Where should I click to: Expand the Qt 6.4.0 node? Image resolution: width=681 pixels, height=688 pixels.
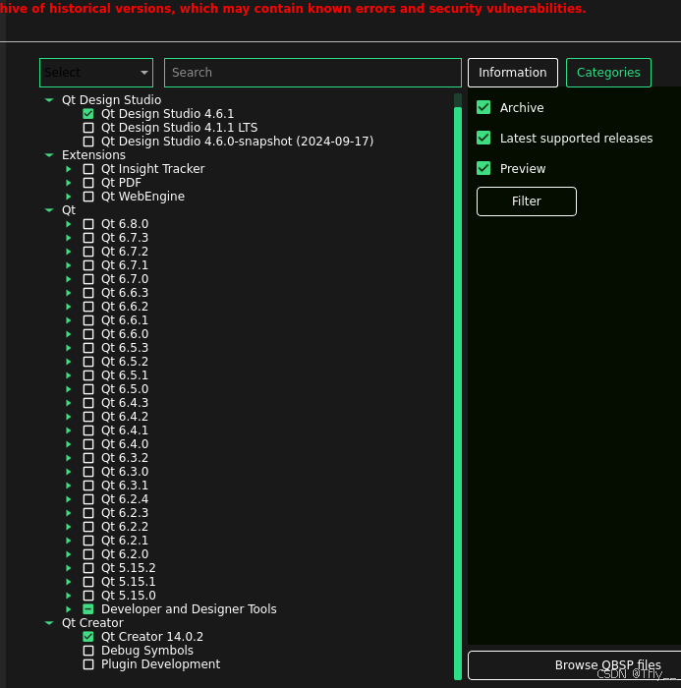point(69,444)
